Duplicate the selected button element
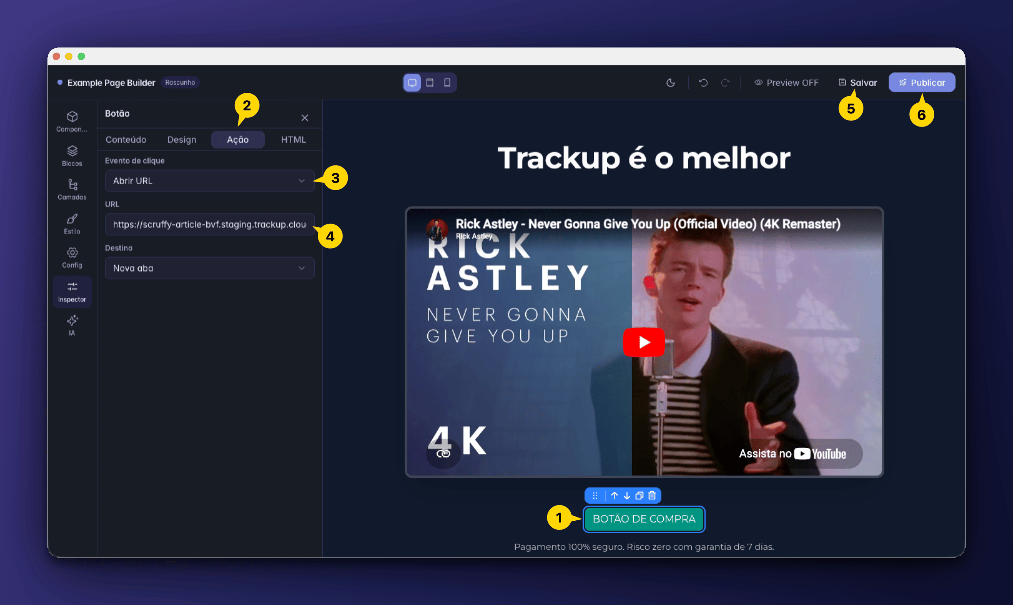Screen dimensions: 1013x605 tap(639, 495)
